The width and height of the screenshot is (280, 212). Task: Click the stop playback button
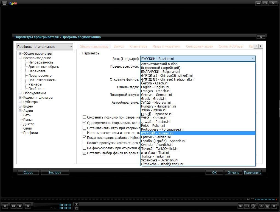[20, 206]
